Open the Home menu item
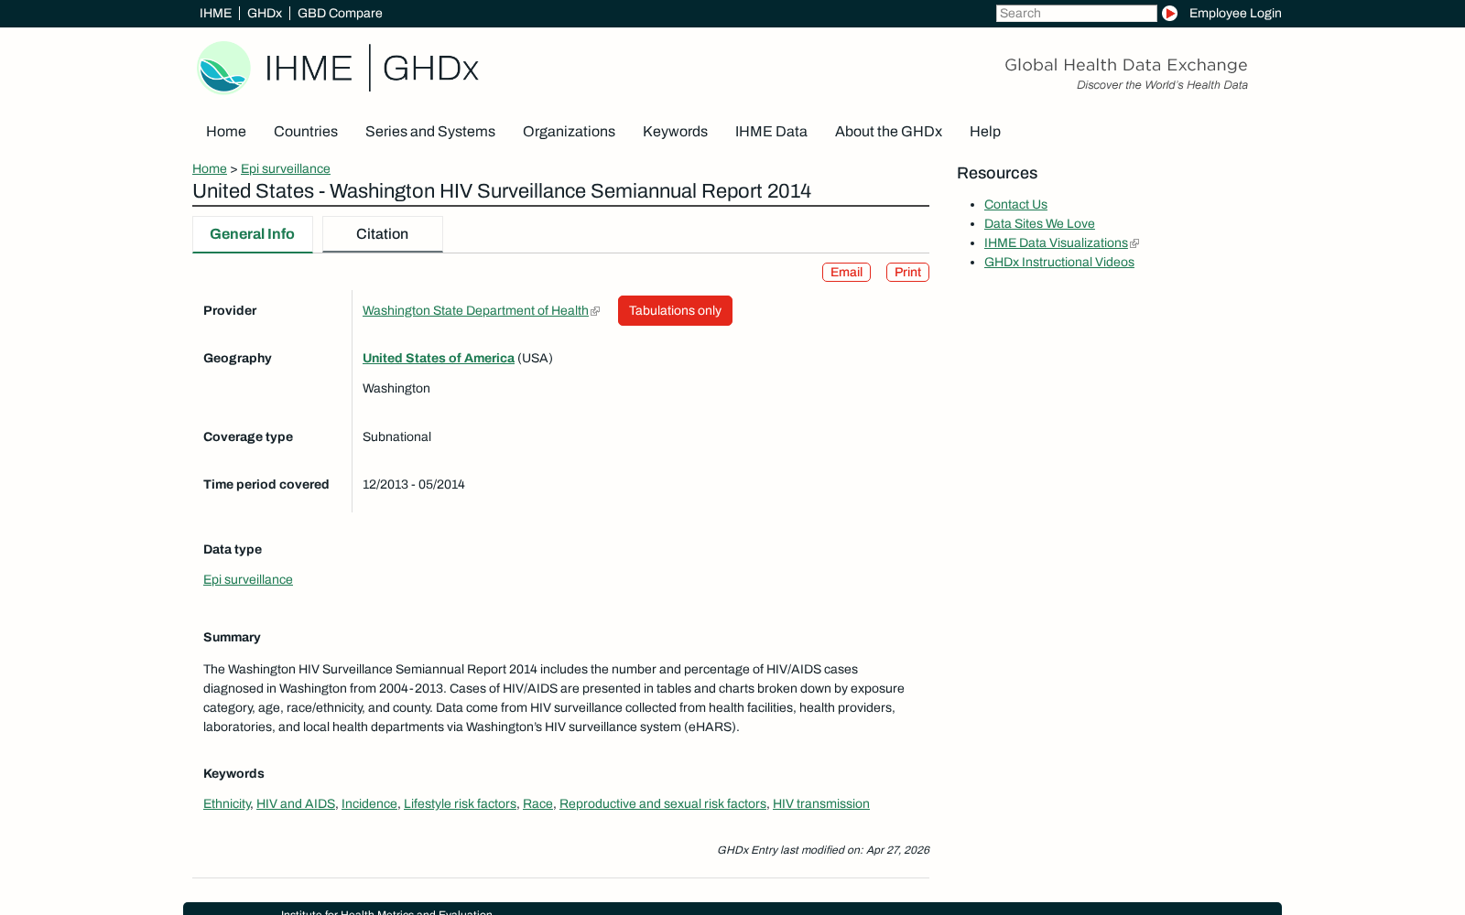Viewport: 1465px width, 915px height. click(x=226, y=132)
